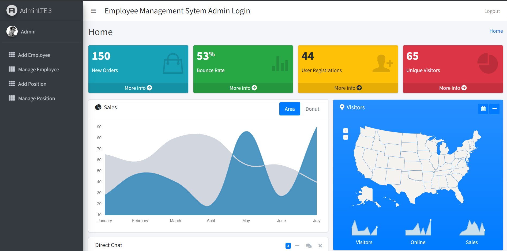Click More info on Unique Visitors card
The width and height of the screenshot is (507, 251).
click(452, 88)
